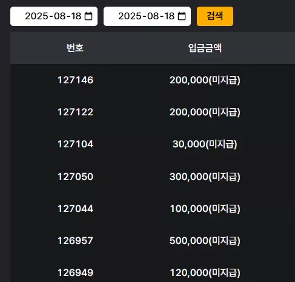Open calendar picker on end date field
This screenshot has width=295, height=282.
[x=182, y=16]
